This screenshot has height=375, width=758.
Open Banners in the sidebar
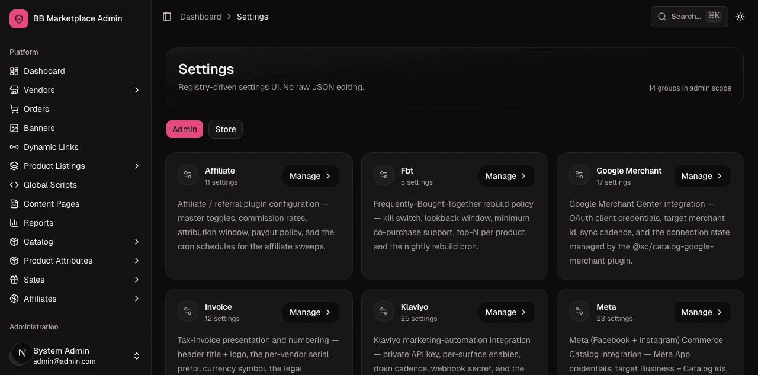(x=76, y=128)
